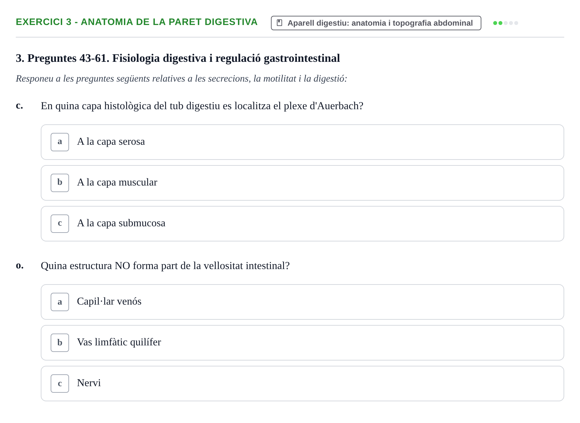Open the 'Aparell digestiu: anatomia i topografia abdominal' badge
This screenshot has width=580, height=423.
pos(376,23)
